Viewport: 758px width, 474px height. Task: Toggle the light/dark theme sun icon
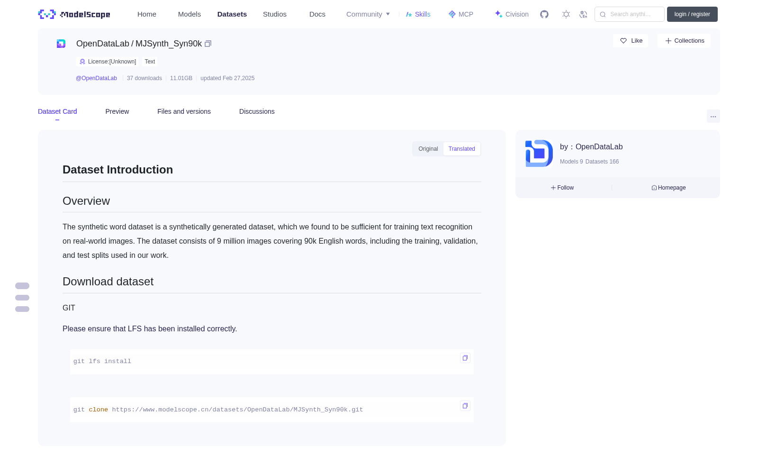point(566,14)
